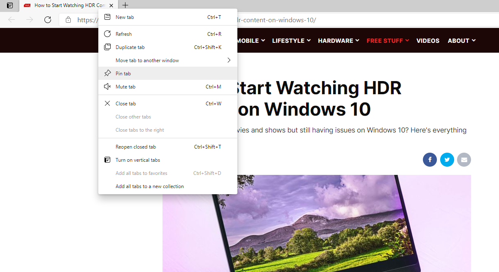Click the Free Stuff navigation link
This screenshot has width=499, height=272.
388,41
